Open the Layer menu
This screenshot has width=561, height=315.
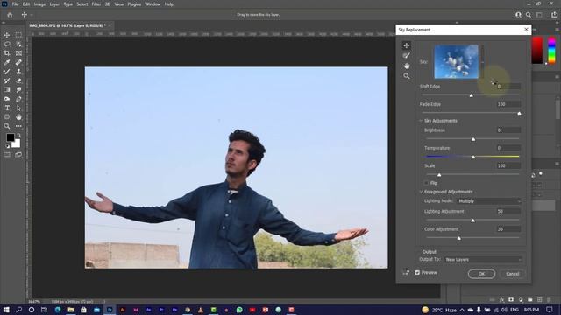pyautogui.click(x=54, y=4)
